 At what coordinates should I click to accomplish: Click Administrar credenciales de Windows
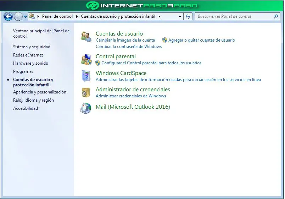[131, 96]
